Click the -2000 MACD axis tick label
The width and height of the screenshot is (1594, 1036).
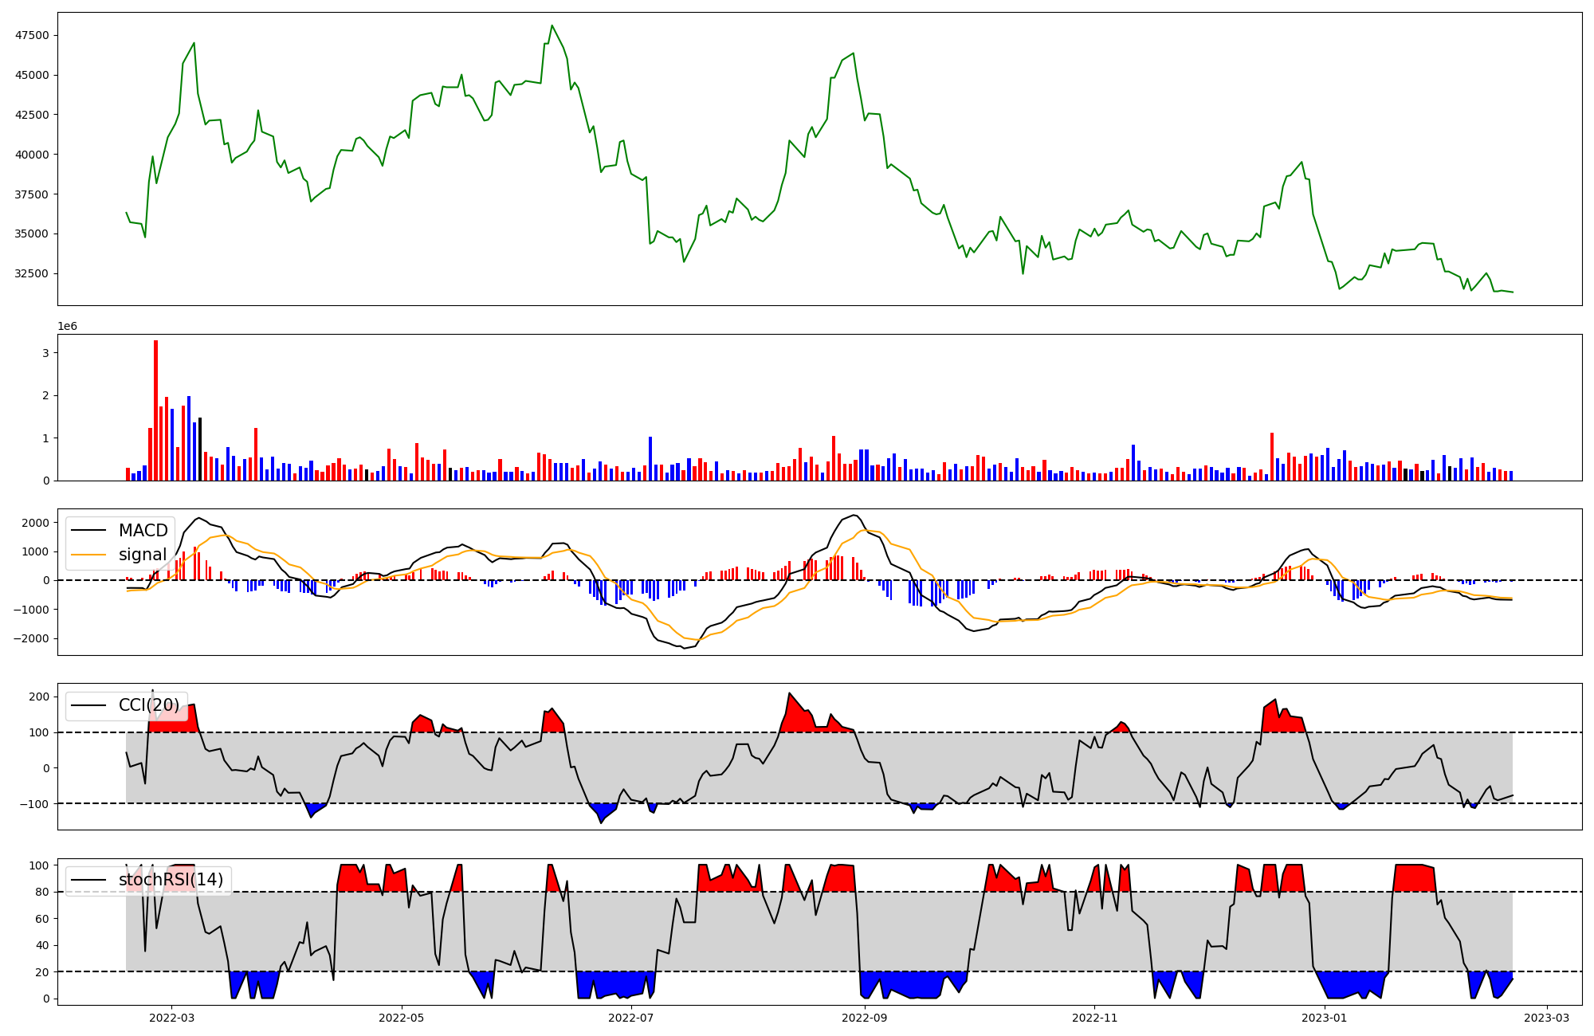click(32, 639)
